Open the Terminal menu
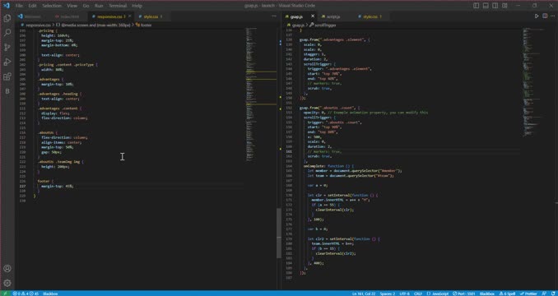Image resolution: width=558 pixels, height=296 pixels. (118, 6)
